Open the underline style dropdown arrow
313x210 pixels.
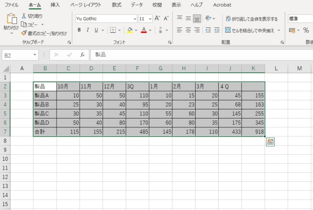[103, 30]
